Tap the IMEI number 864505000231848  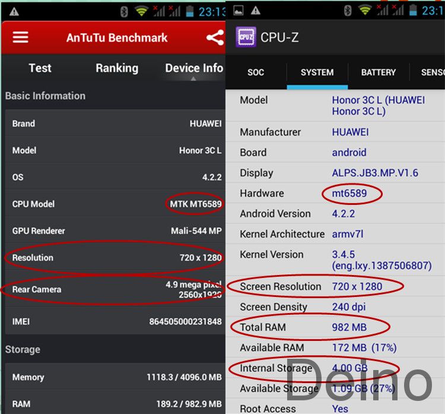[185, 322]
